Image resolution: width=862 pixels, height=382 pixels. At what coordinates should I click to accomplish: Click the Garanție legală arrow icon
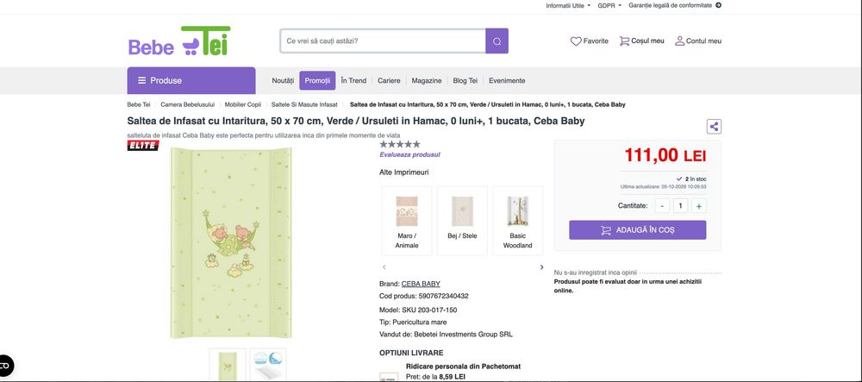click(718, 5)
